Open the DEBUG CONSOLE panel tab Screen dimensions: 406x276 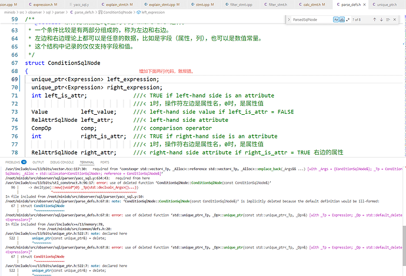tap(62, 162)
